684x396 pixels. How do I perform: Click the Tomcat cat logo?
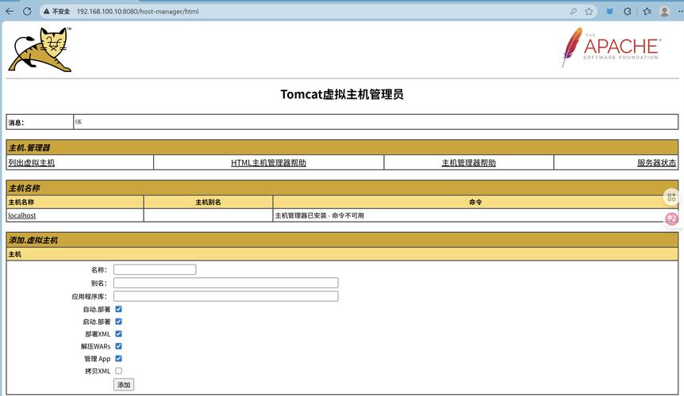(40, 50)
